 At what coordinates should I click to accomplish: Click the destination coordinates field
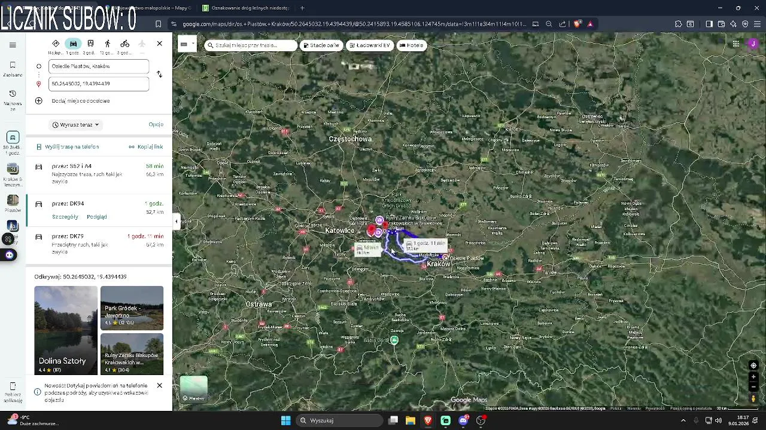[x=99, y=84]
